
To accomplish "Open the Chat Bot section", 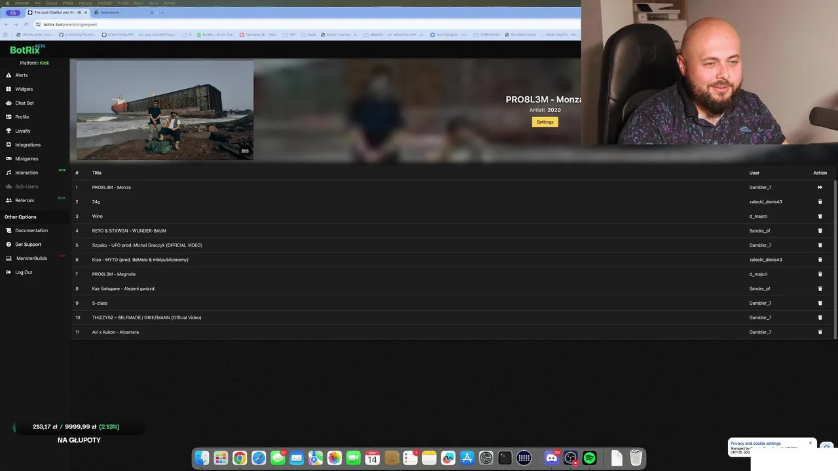I will 24,103.
